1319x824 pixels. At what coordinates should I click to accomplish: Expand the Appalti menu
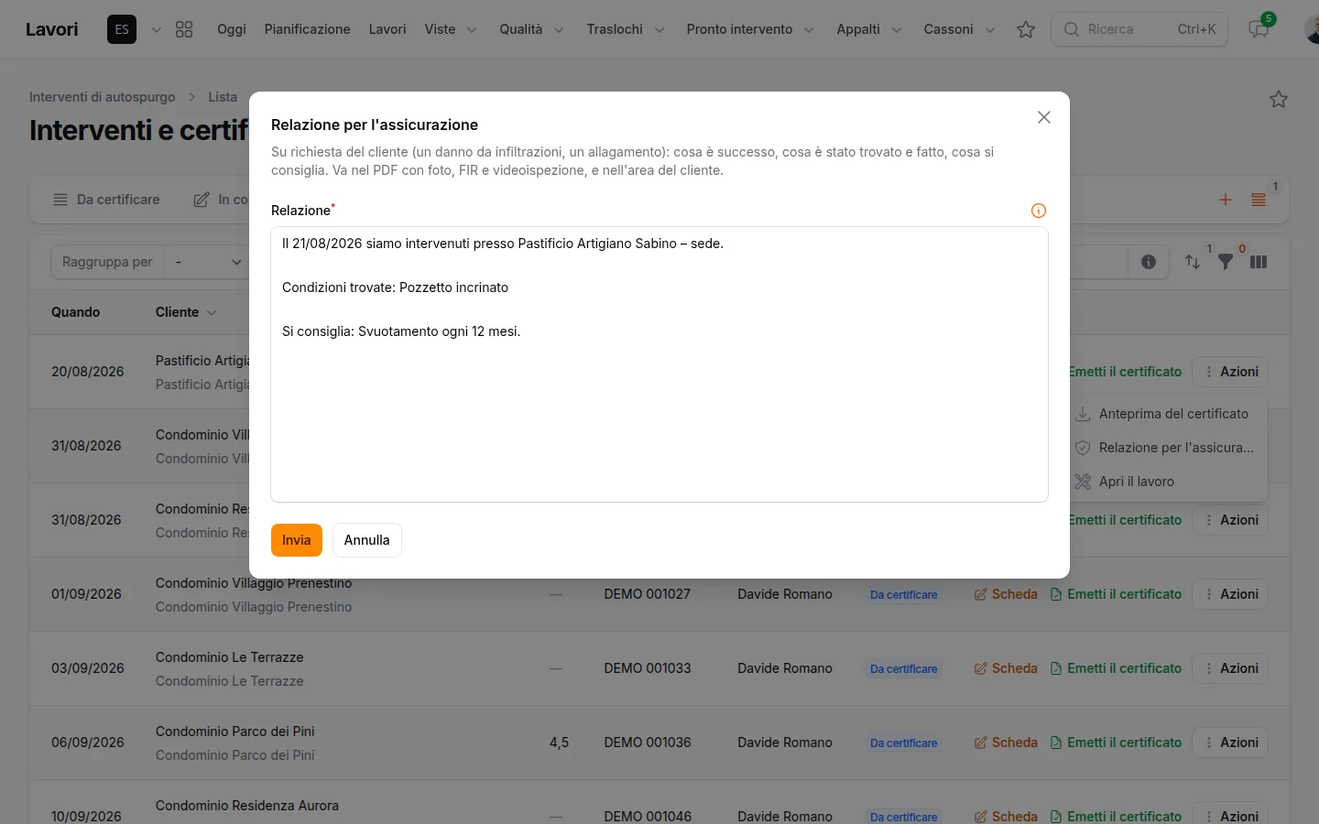coord(869,29)
